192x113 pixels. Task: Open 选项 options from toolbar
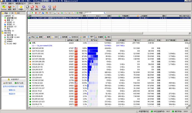(x=50, y=8)
